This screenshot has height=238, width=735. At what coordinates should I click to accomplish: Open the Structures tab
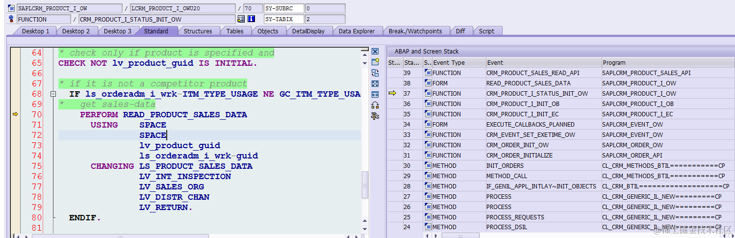(198, 31)
